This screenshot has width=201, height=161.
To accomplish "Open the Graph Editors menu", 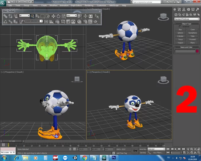I will (76, 5).
